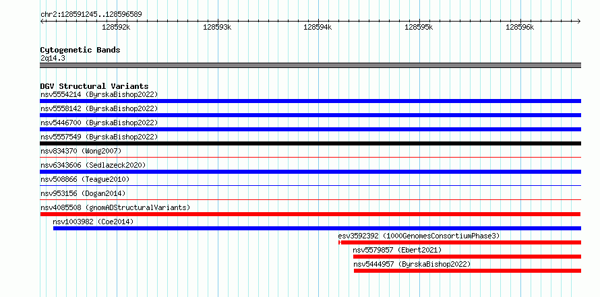
Task: Click the red bar under nsv5579857
Action: [467, 257]
